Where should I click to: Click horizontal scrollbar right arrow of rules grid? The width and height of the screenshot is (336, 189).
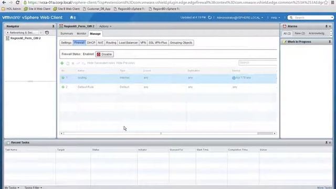pyautogui.click(x=275, y=133)
